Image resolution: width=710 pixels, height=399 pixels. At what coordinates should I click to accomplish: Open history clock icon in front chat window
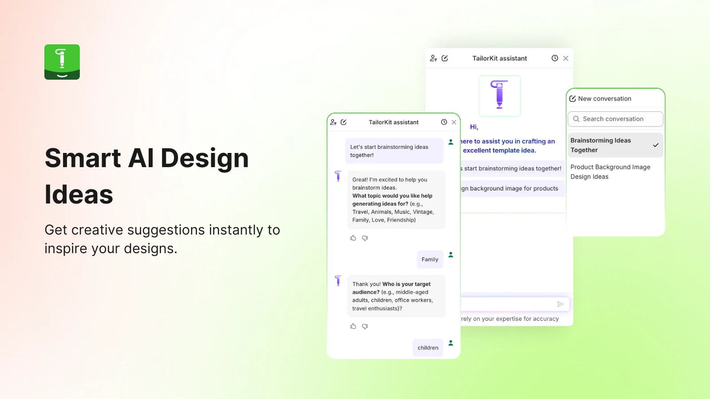(x=444, y=122)
